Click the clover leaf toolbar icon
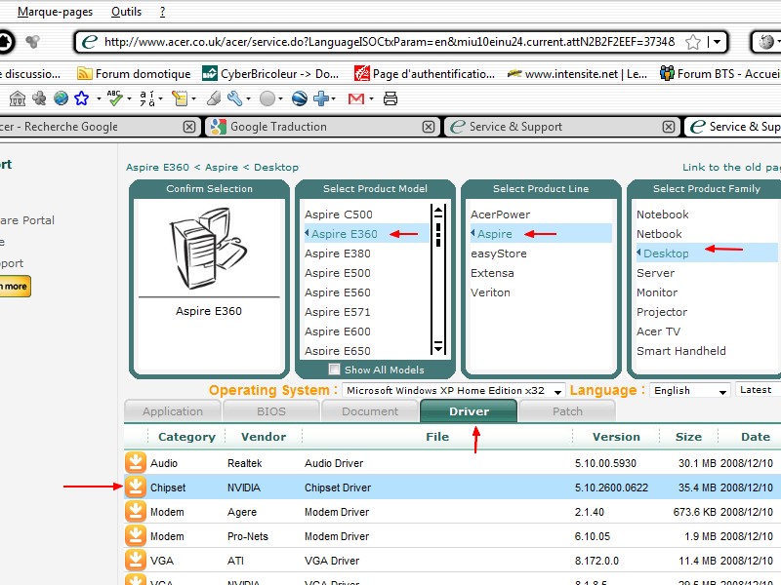The width and height of the screenshot is (781, 585). coord(39,98)
